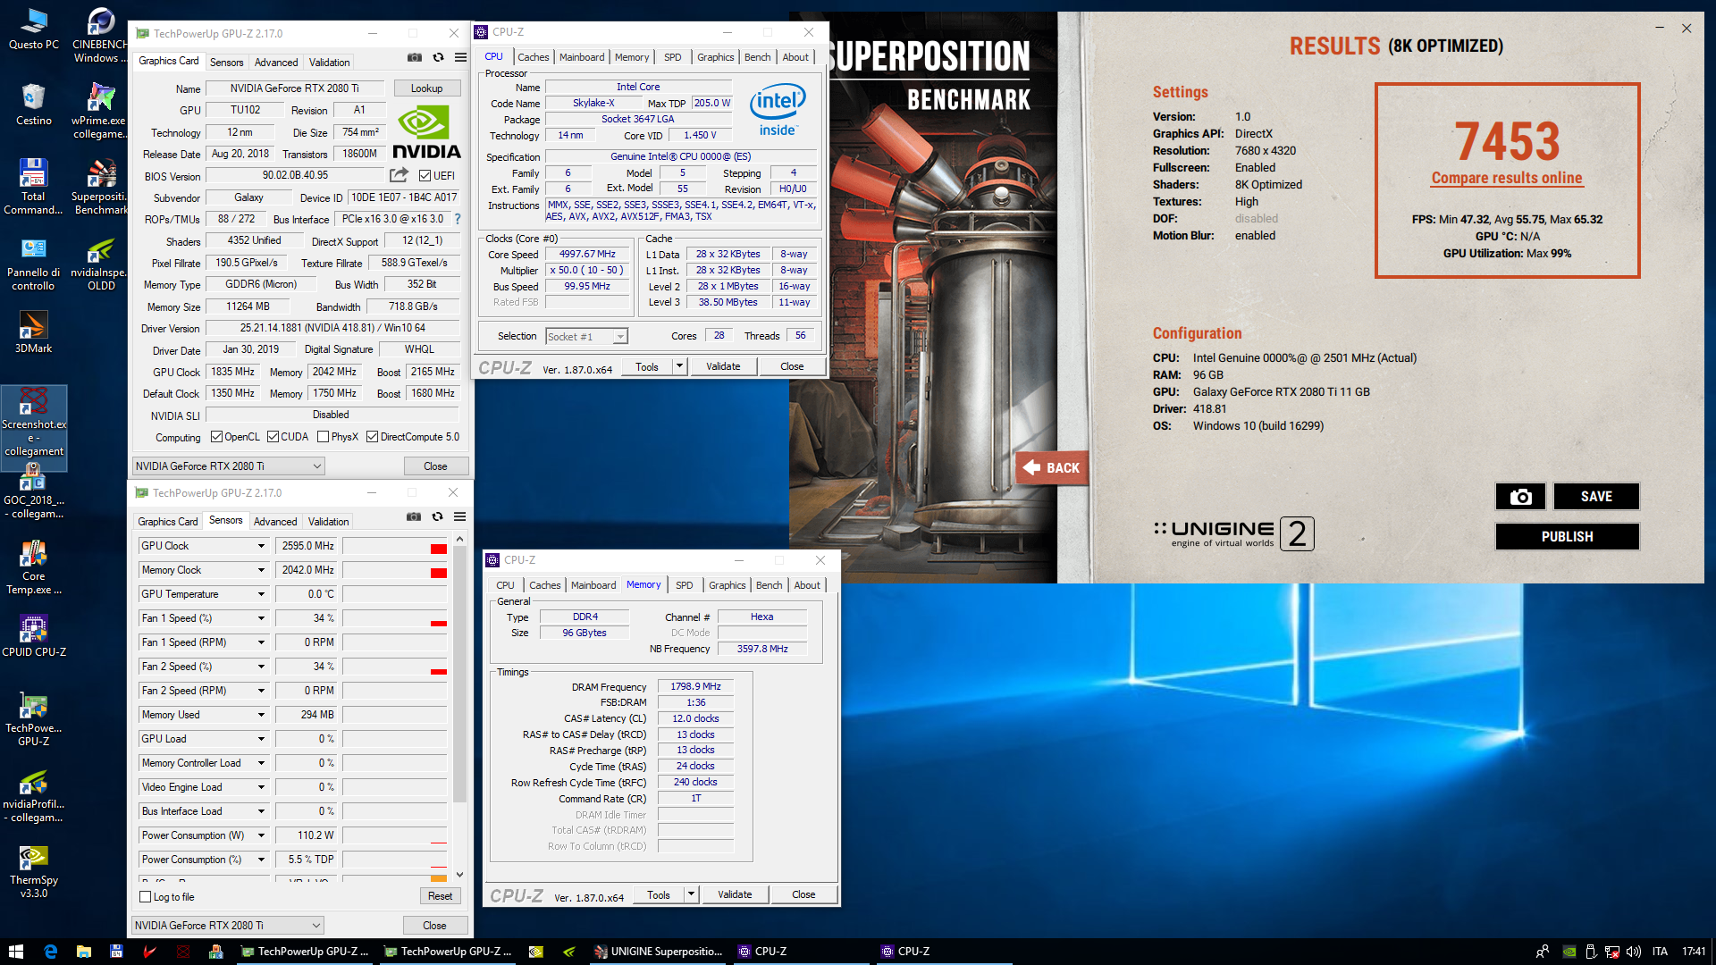The width and height of the screenshot is (1716, 965).
Task: Open Pannello di controllo icon
Action: pyautogui.click(x=33, y=263)
